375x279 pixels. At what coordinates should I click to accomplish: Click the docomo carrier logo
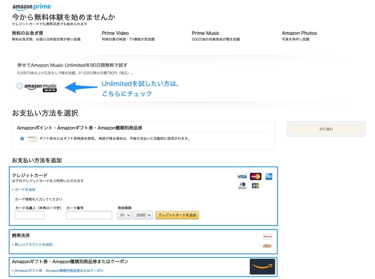point(267,237)
